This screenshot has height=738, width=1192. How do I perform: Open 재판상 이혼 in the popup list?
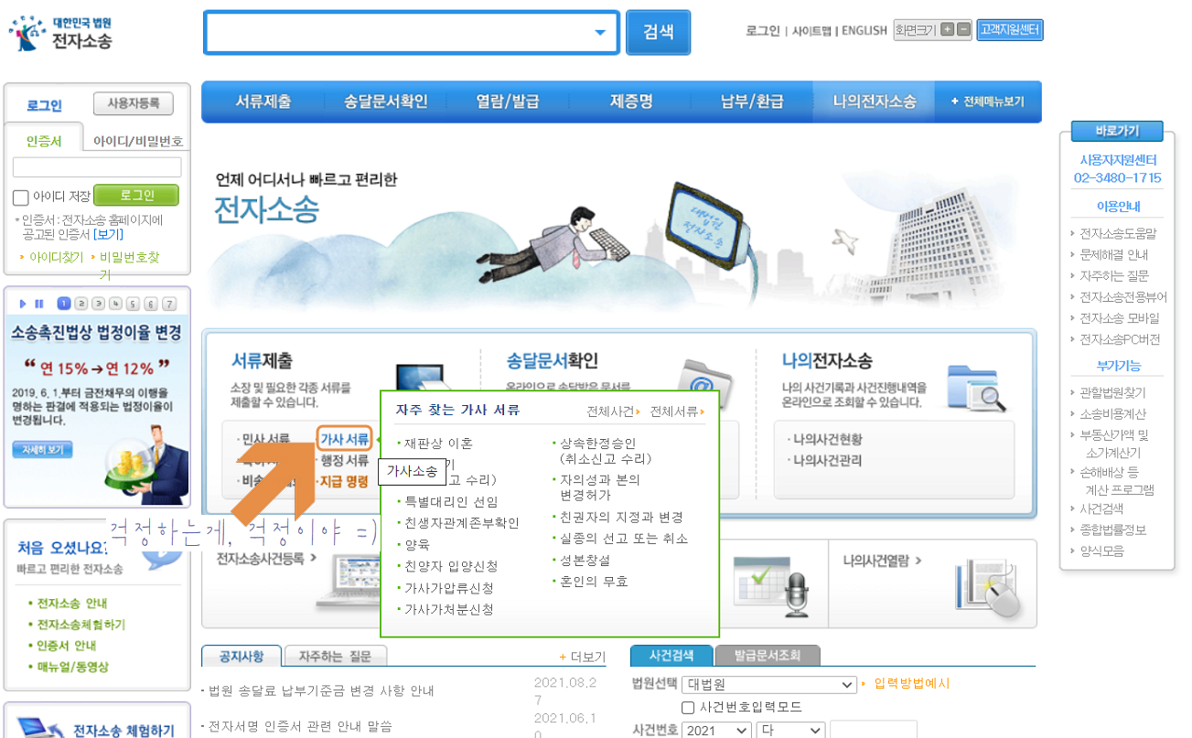[439, 444]
